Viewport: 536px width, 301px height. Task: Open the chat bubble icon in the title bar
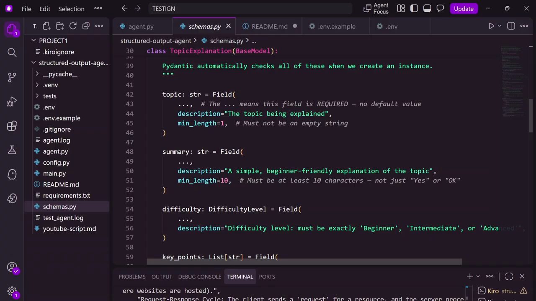pyautogui.click(x=440, y=8)
